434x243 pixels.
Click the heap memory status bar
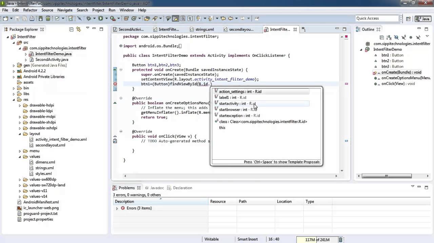[x=317, y=240]
